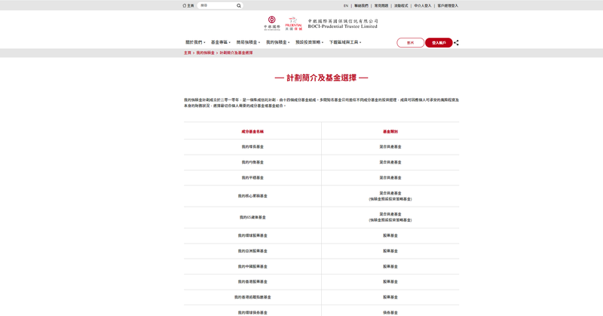Select the 我的65歲後基金 fund name
The width and height of the screenshot is (603, 316).
tap(253, 217)
